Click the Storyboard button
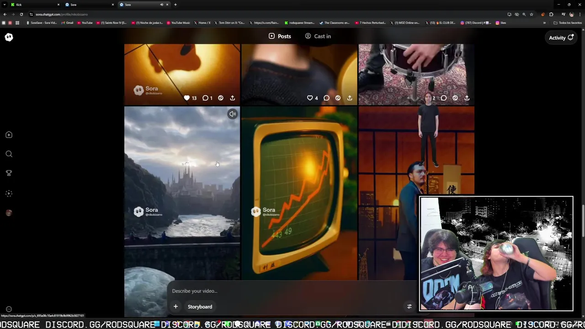This screenshot has height=329, width=585. pyautogui.click(x=200, y=307)
